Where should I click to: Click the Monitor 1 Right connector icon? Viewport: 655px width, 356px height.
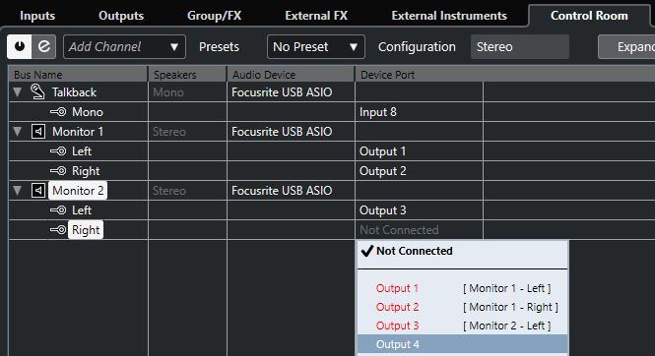pyautogui.click(x=58, y=170)
